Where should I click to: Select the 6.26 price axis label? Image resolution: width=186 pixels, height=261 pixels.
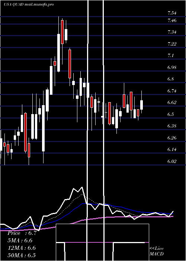coord(172,138)
